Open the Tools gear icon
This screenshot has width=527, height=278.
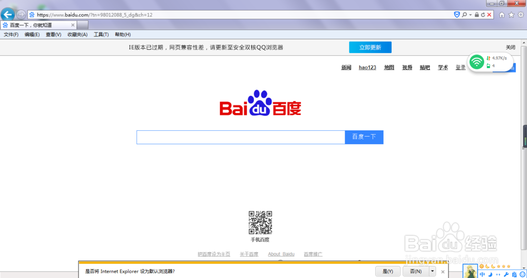click(521, 15)
